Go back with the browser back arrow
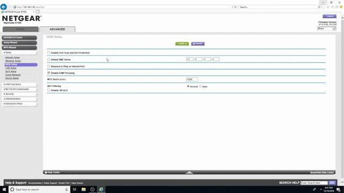The image size is (344, 193). 4,7
